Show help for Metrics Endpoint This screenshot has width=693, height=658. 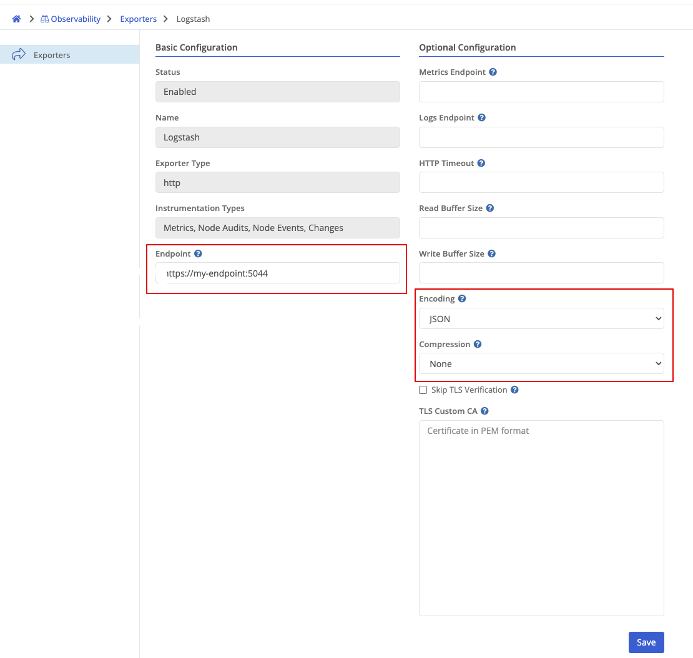pyautogui.click(x=493, y=72)
